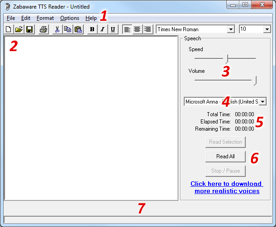Click the Total Time value
Image resolution: width=276 pixels, height=227 pixels.
coord(244,114)
